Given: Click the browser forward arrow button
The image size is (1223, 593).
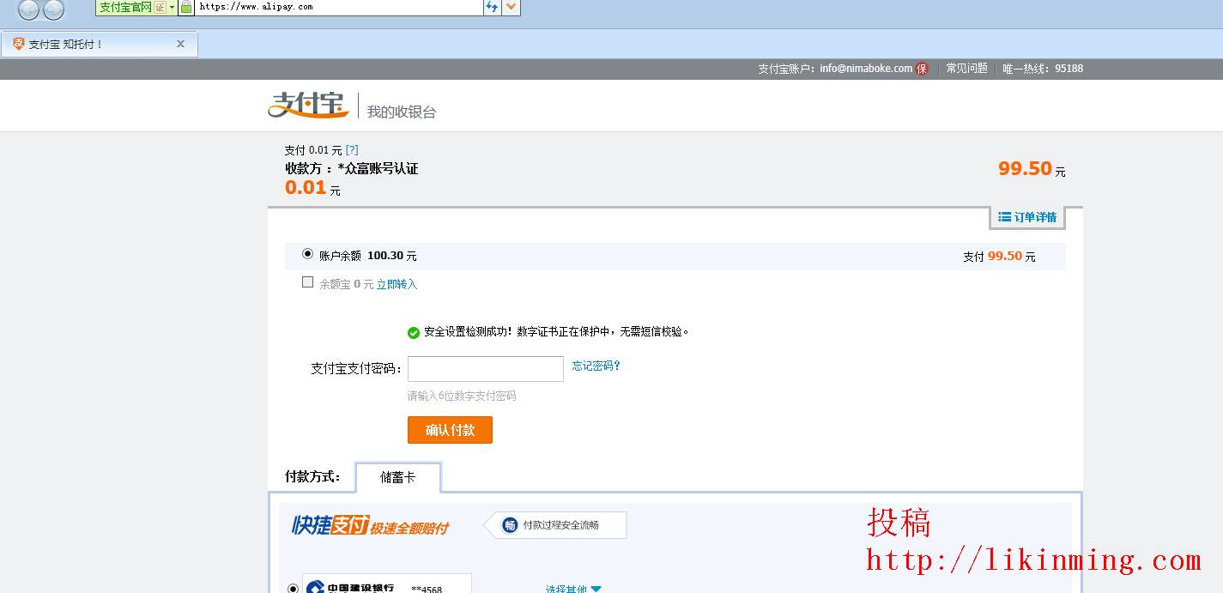Looking at the screenshot, I should point(54,9).
